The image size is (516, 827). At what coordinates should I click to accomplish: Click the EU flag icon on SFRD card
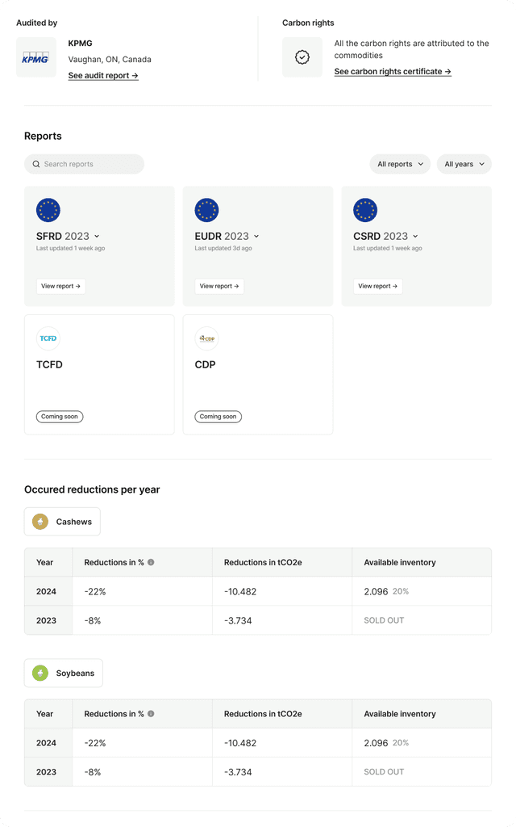click(x=48, y=210)
